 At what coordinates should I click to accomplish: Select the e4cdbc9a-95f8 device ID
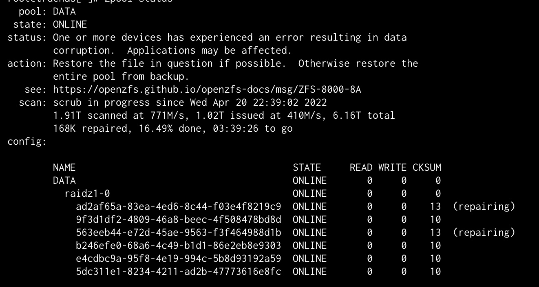click(179, 259)
